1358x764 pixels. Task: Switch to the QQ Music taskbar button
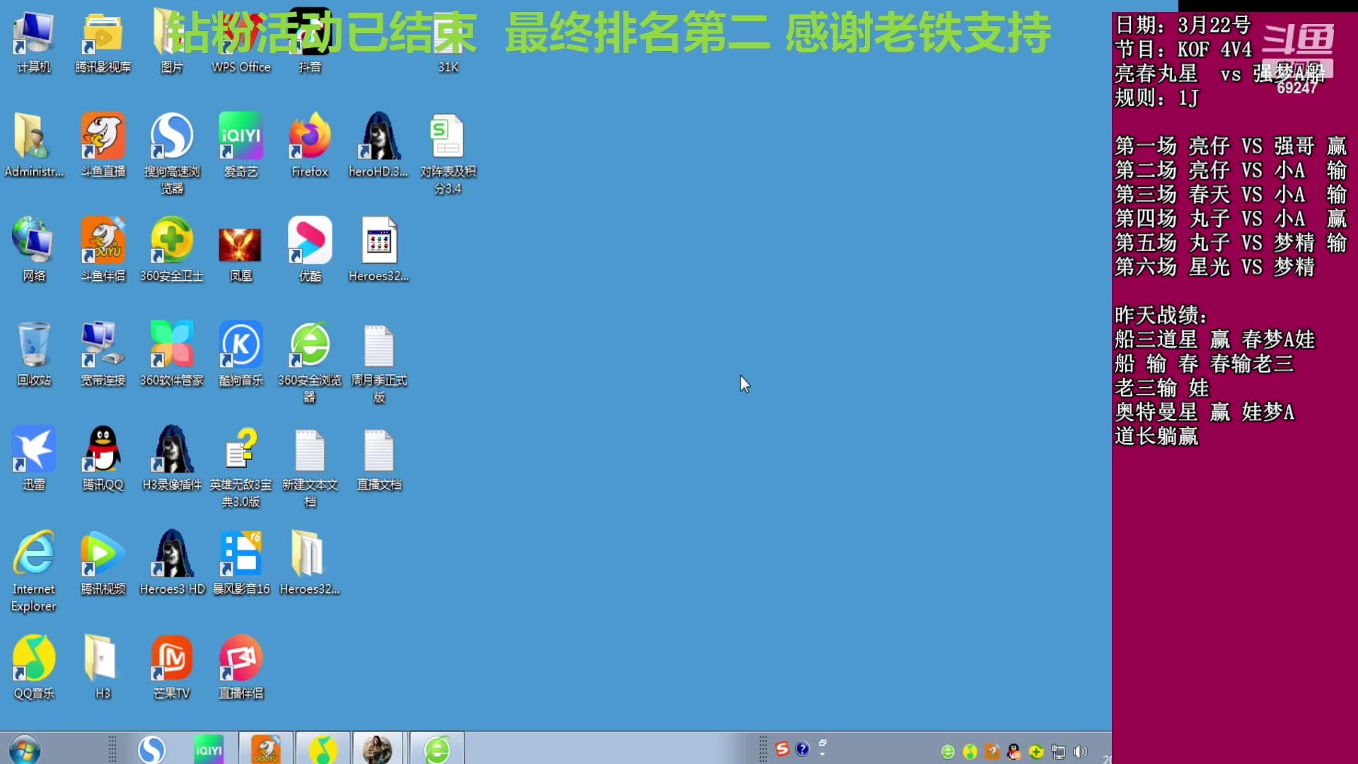click(323, 748)
